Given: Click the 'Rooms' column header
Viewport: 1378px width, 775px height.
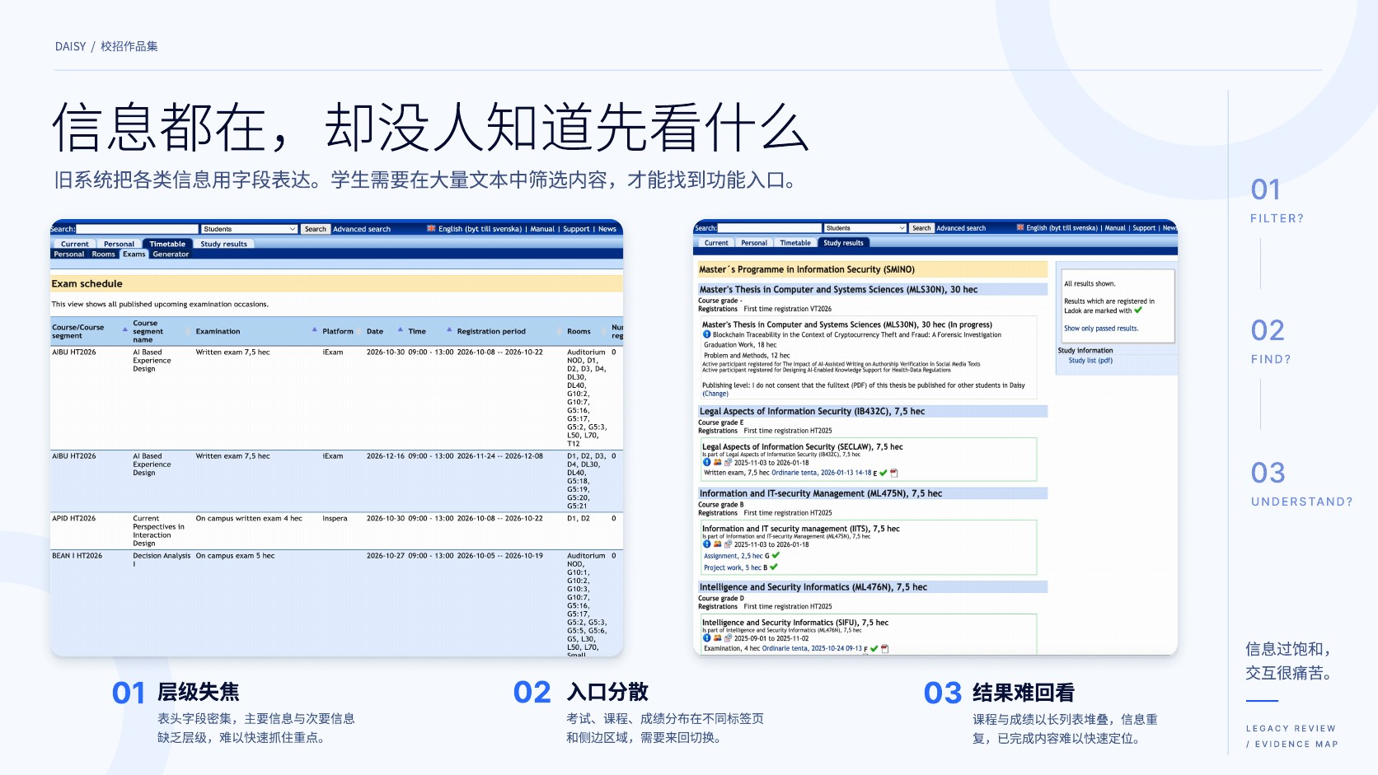Looking at the screenshot, I should pyautogui.click(x=579, y=331).
